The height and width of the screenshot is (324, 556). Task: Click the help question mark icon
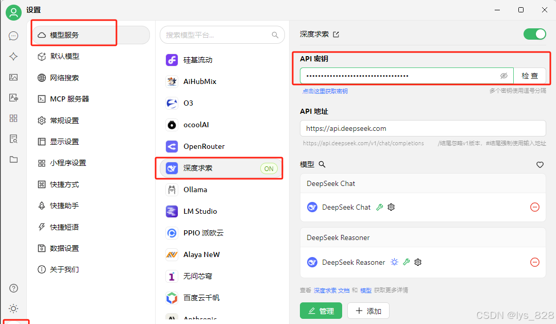click(13, 288)
